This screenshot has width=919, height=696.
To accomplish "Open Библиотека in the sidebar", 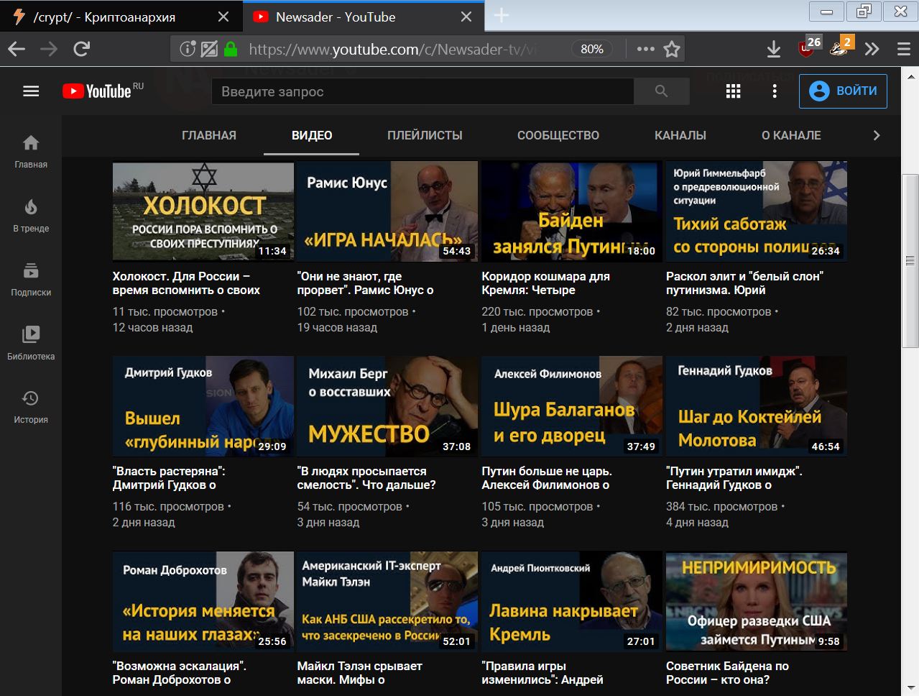I will pos(31,343).
